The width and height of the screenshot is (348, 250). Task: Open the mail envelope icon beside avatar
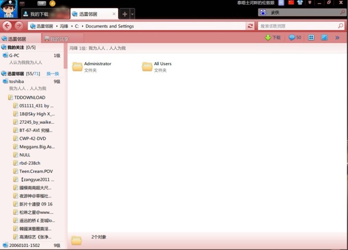(22, 3)
